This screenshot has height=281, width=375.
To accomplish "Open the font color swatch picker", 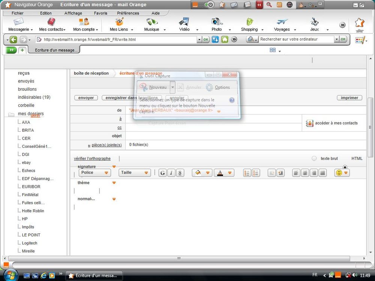I will pos(221,173).
